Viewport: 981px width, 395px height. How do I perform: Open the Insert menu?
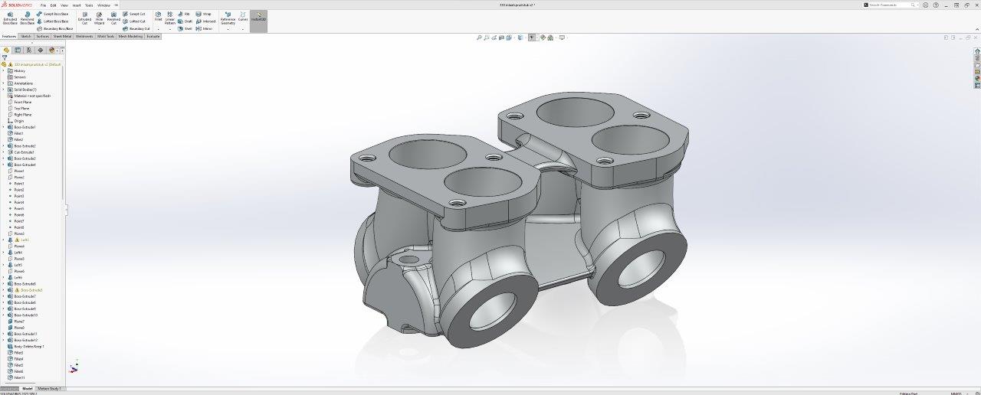pos(76,5)
